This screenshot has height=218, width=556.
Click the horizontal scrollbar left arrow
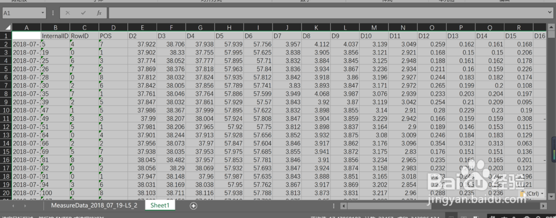pos(343,206)
